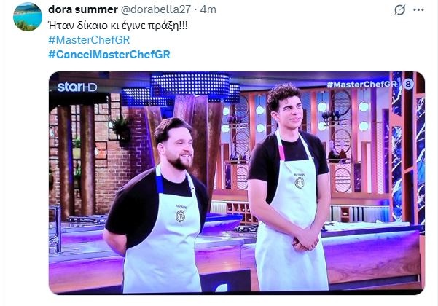
Task: Click the display name dora summer
Action: tap(82, 9)
